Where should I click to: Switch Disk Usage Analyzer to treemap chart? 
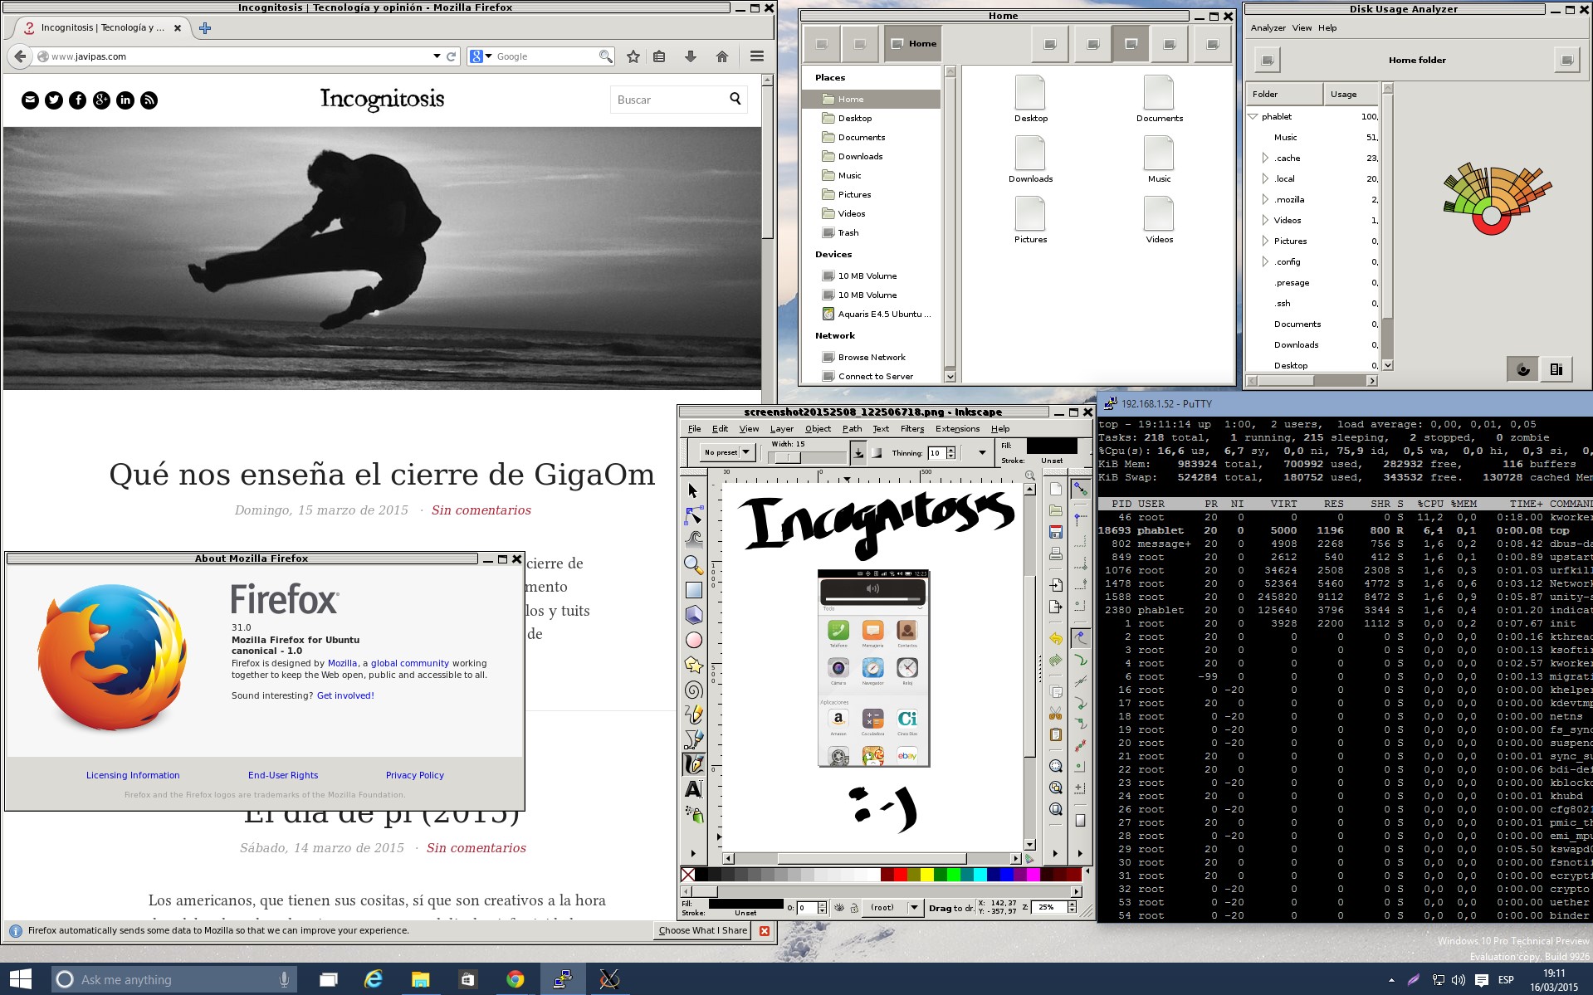1556,369
